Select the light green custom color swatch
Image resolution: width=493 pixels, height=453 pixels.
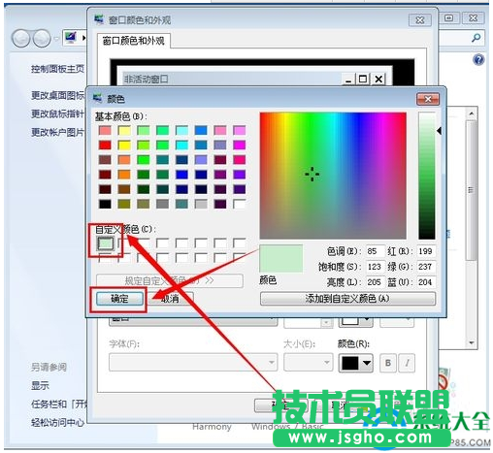coord(106,243)
